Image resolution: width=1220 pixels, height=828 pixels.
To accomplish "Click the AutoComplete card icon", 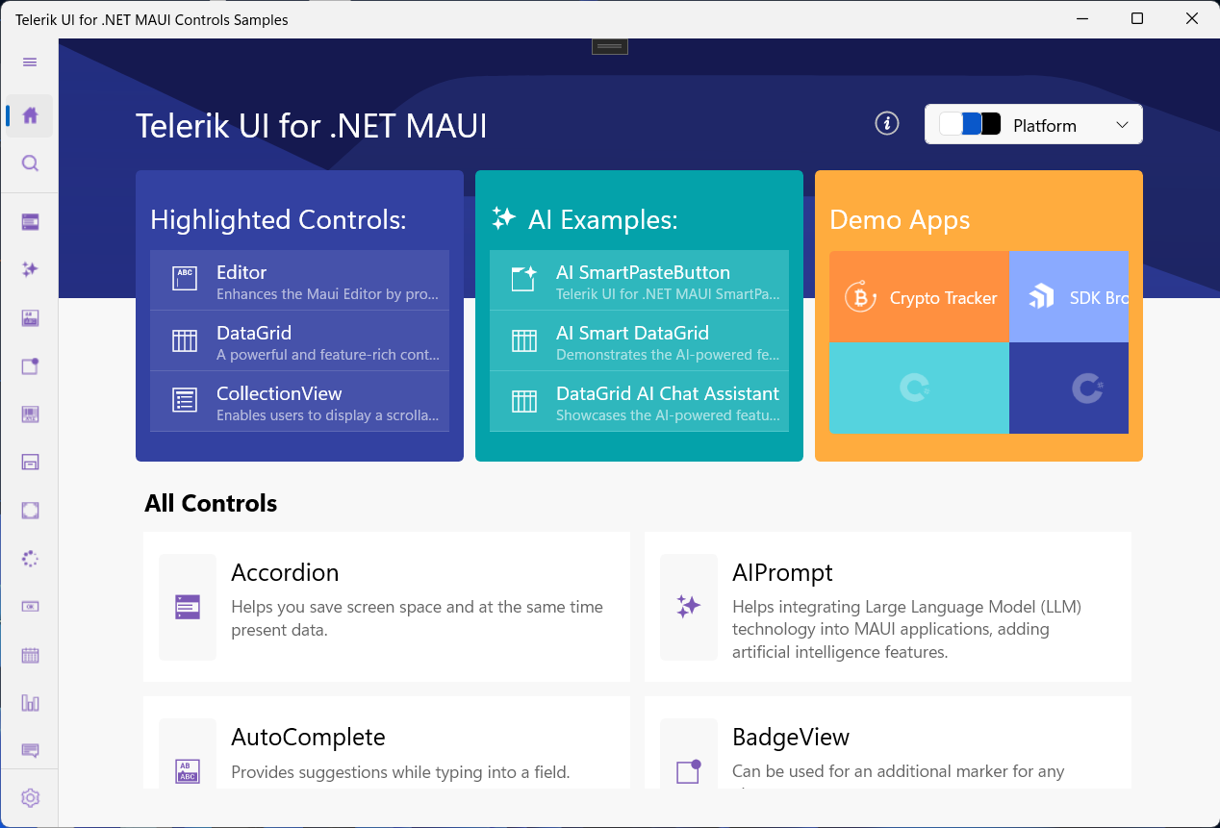I will 188,771.
